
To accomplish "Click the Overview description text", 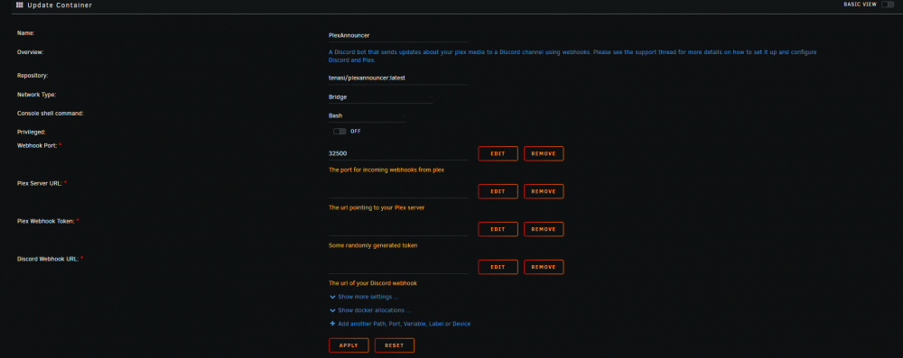I will tap(573, 56).
